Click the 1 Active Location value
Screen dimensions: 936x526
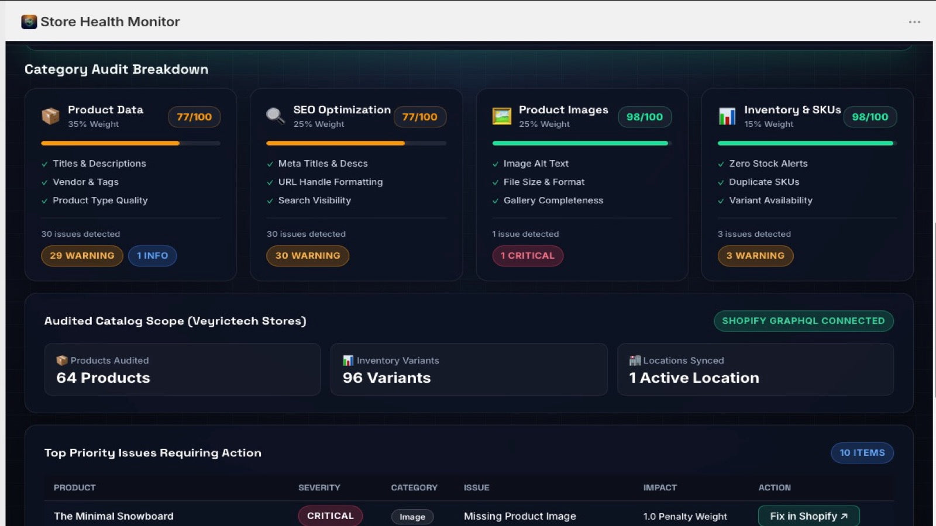(x=694, y=378)
